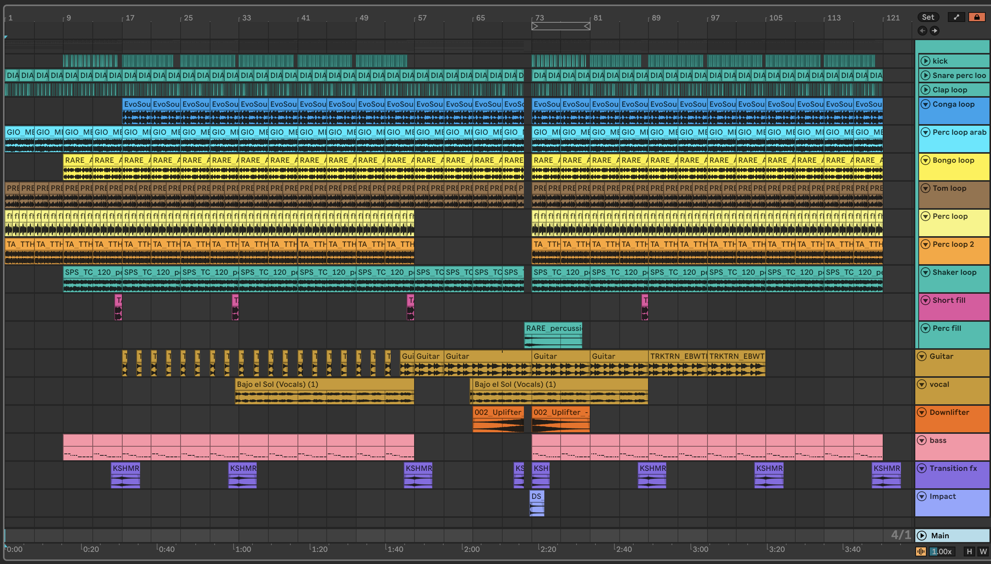Click the 1.00x waveform zoom field
The image size is (991, 564).
[x=941, y=551]
